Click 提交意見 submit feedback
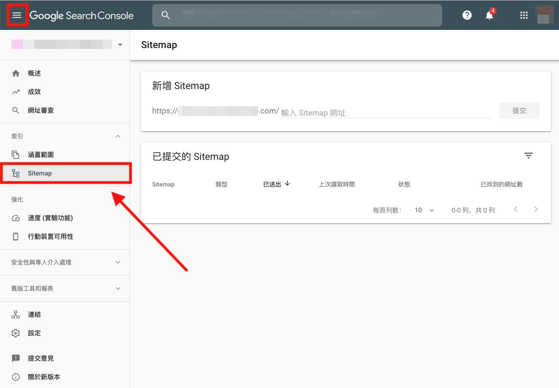 tap(41, 358)
